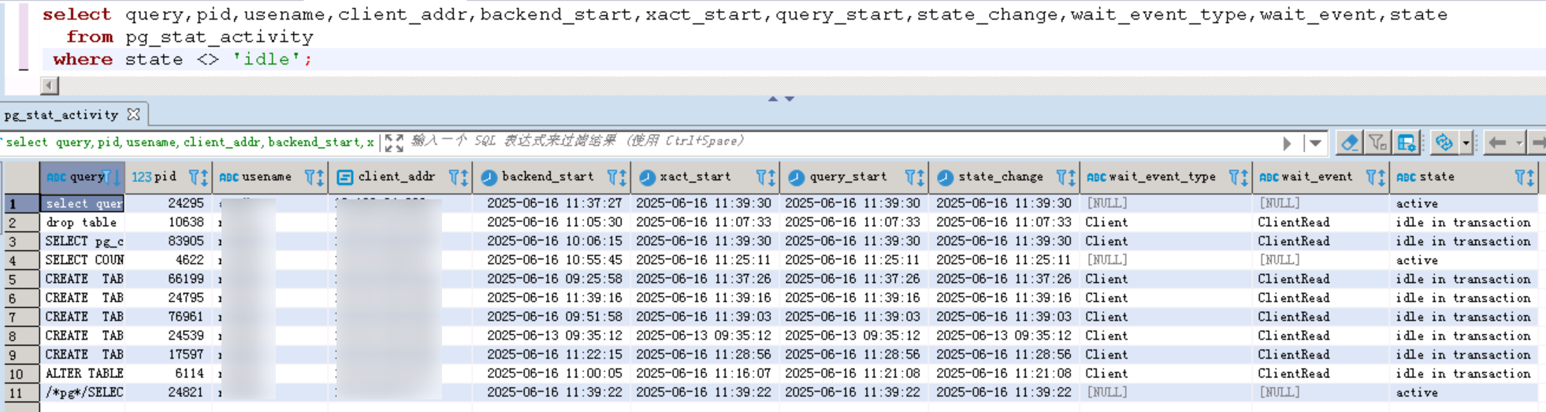Click the 'select quer' cell in row 1
Screen dimensions: 1546x412
pyautogui.click(x=82, y=203)
